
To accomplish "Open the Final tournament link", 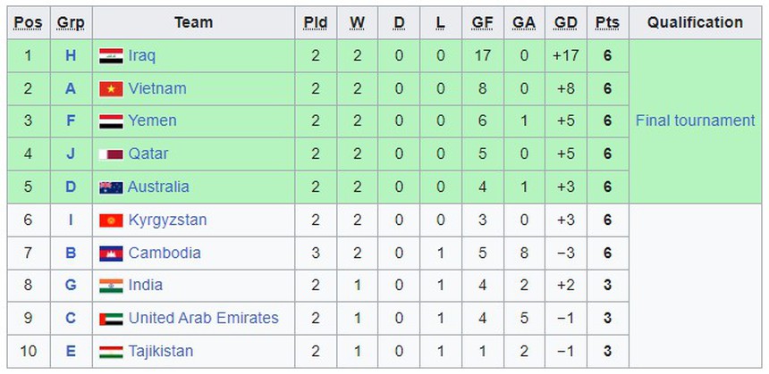I will pyautogui.click(x=695, y=121).
